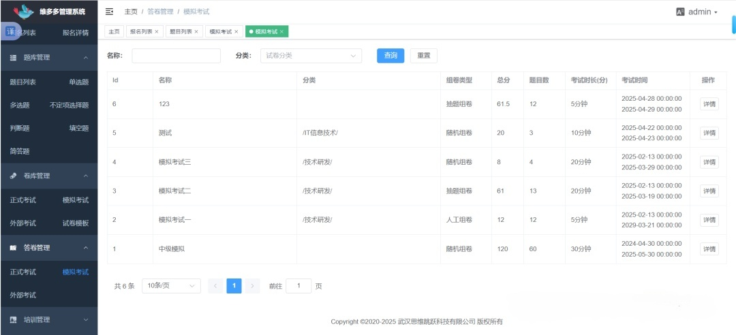This screenshot has width=736, height=335.
Task: Click the 组卷类型 column header
Action: pos(459,80)
